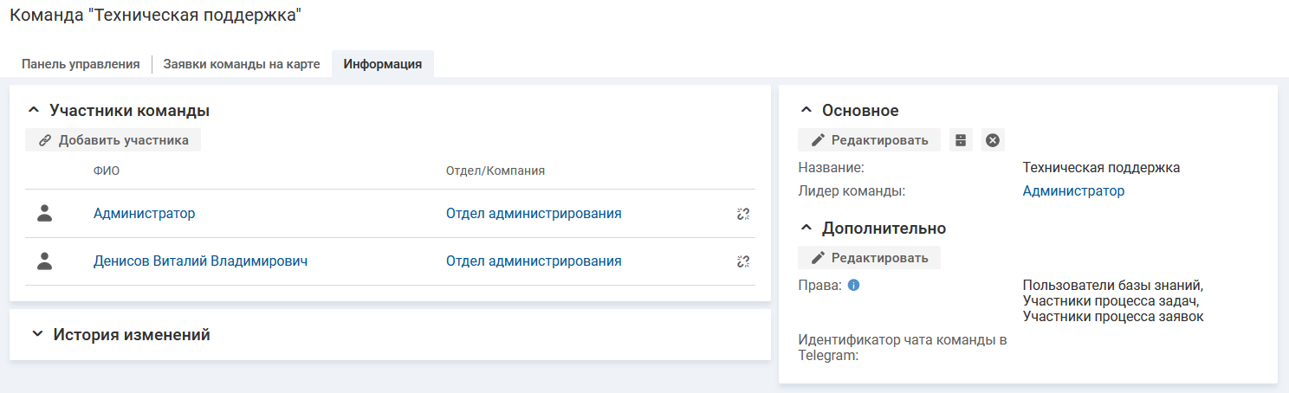Collapse the Дополнительно section

click(x=806, y=229)
